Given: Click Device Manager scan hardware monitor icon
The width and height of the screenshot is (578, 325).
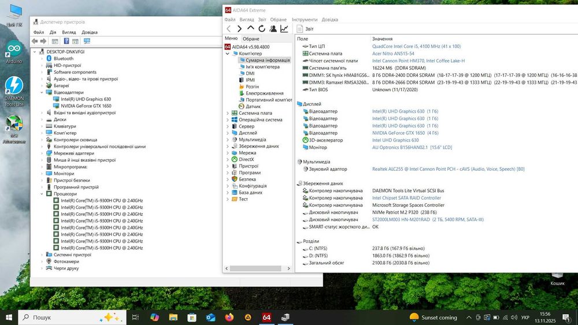Looking at the screenshot, I should tap(87, 41).
